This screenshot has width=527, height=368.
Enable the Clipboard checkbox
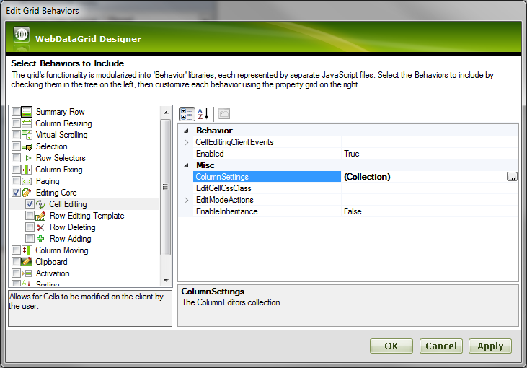[16, 262]
